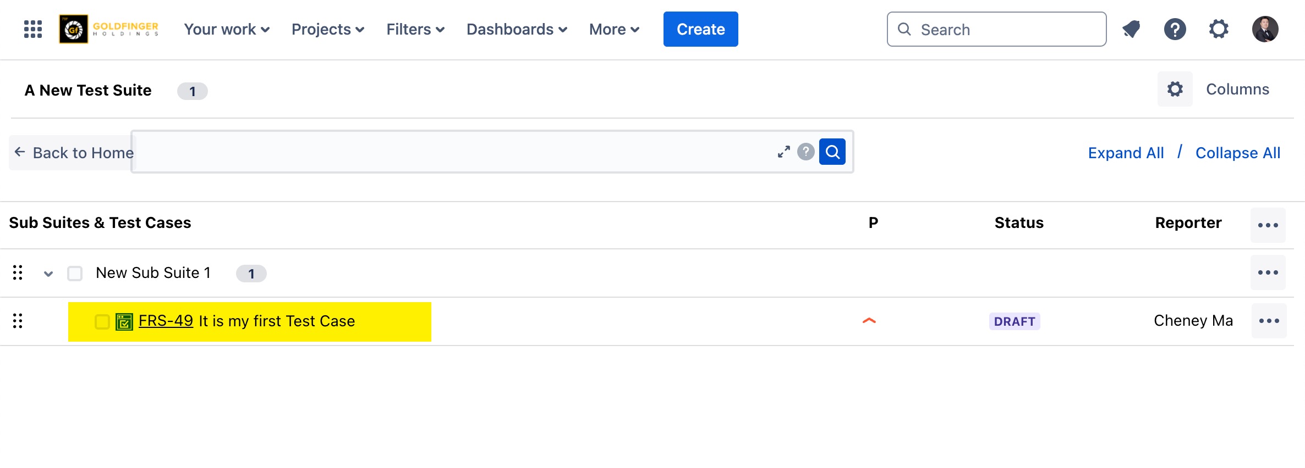
Task: Collapse New Sub Suite 1 chevron
Action: 48,274
